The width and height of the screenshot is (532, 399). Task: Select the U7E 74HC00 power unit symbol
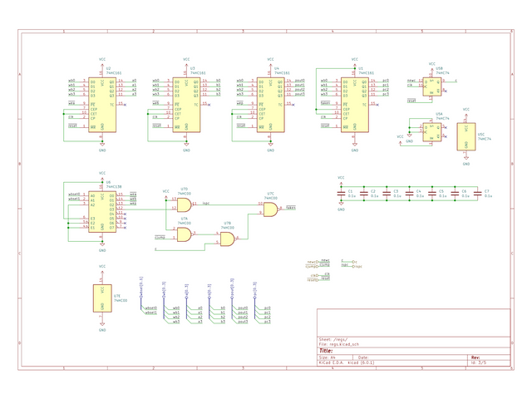(102, 298)
